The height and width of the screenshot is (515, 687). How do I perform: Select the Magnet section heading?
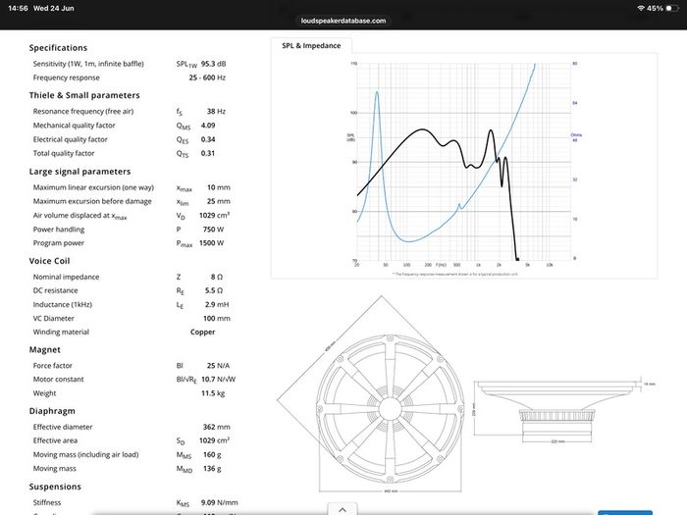point(45,349)
